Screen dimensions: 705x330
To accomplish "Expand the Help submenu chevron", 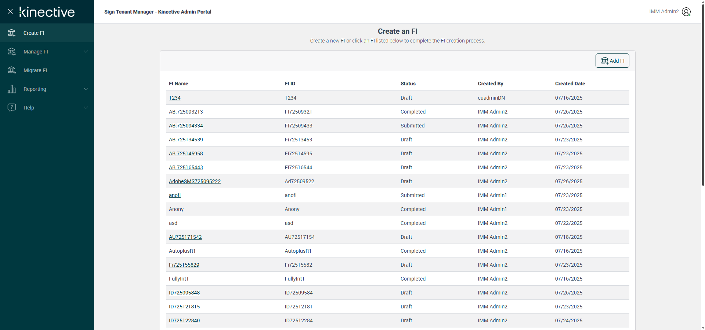I will [86, 108].
